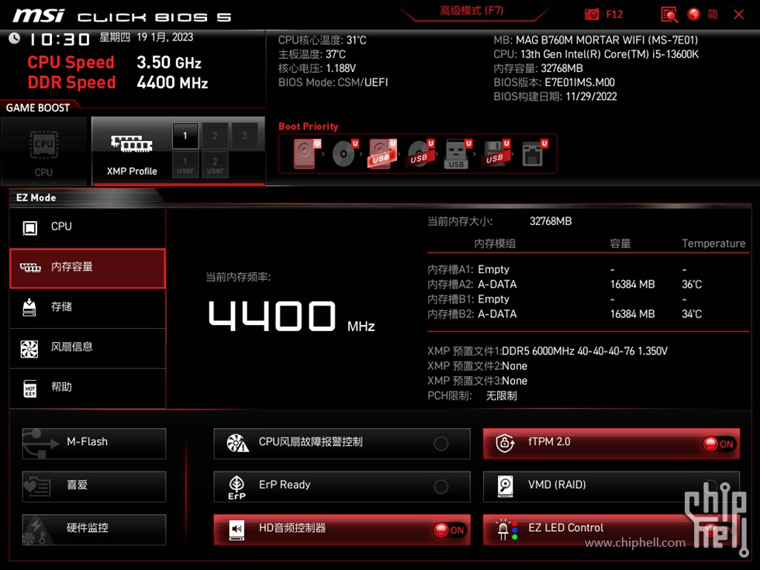Click the CPU fan warning icon
Image resolution: width=760 pixels, height=570 pixels.
(237, 443)
